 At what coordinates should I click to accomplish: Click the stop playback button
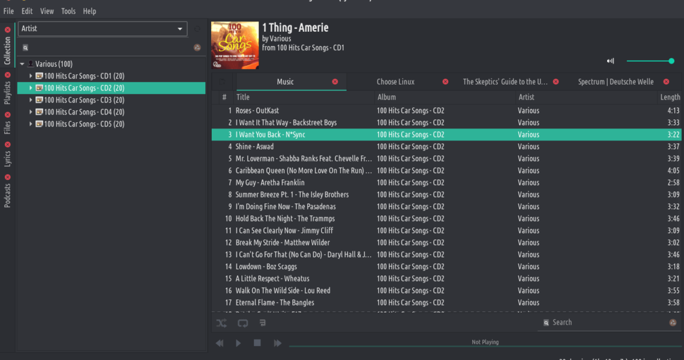coord(257,343)
